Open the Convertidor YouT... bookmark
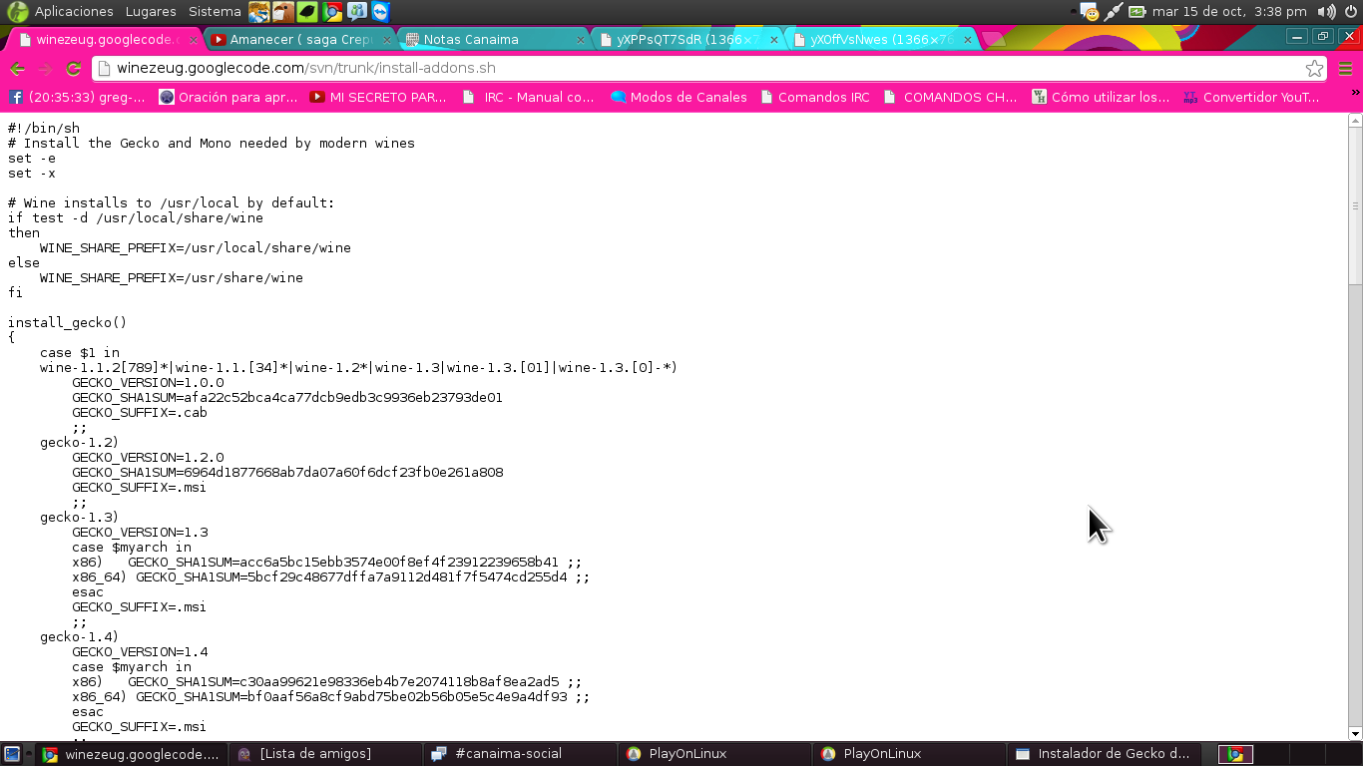This screenshot has width=1363, height=766. click(1251, 98)
